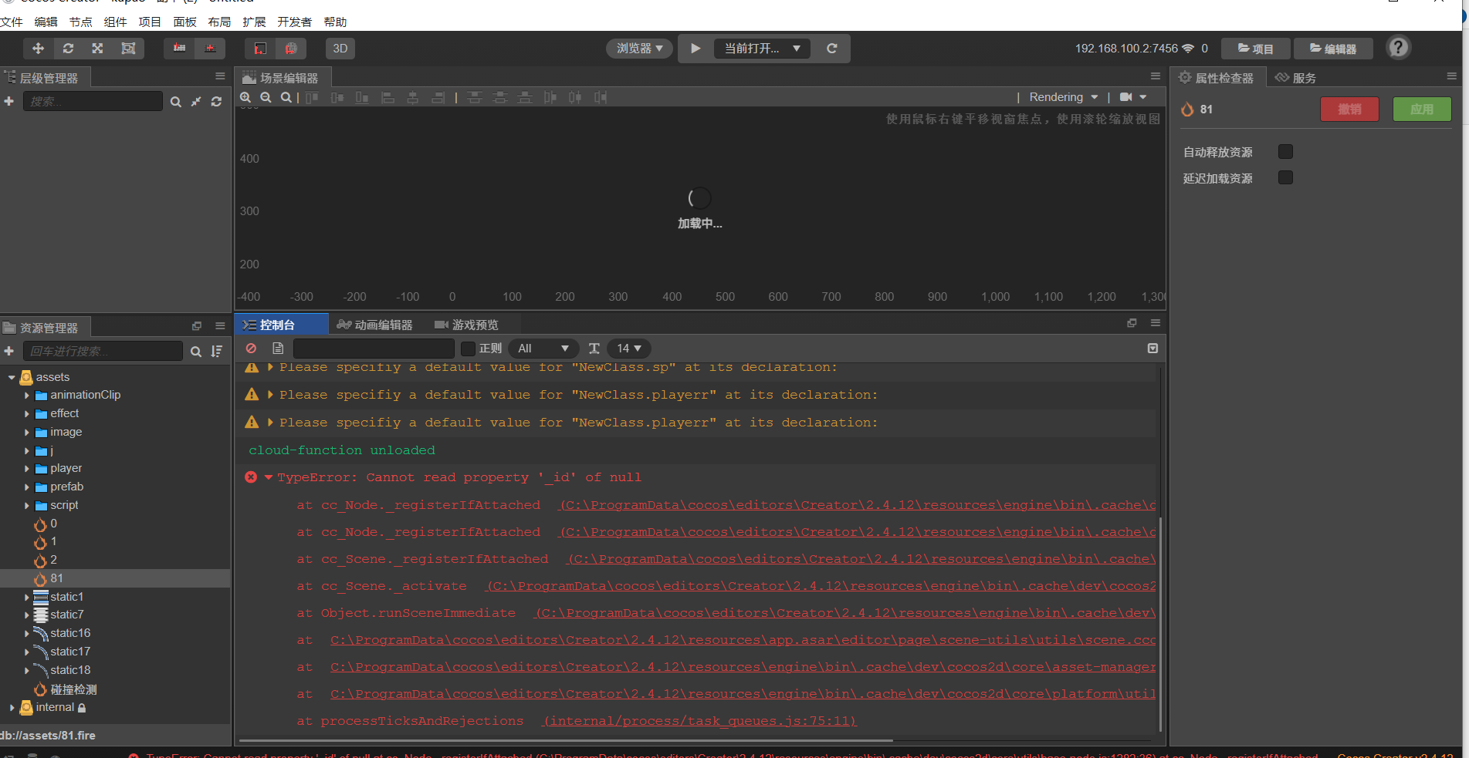Switch to the 动画编辑器 tab
The height and width of the screenshot is (758, 1469).
coord(374,325)
